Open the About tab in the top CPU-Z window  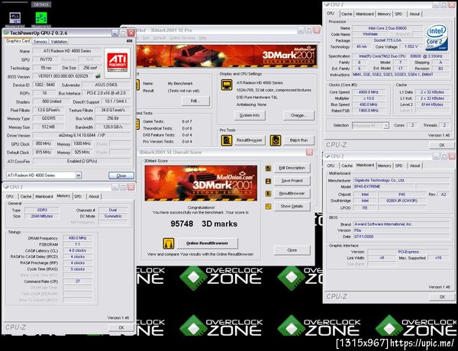[x=414, y=14]
